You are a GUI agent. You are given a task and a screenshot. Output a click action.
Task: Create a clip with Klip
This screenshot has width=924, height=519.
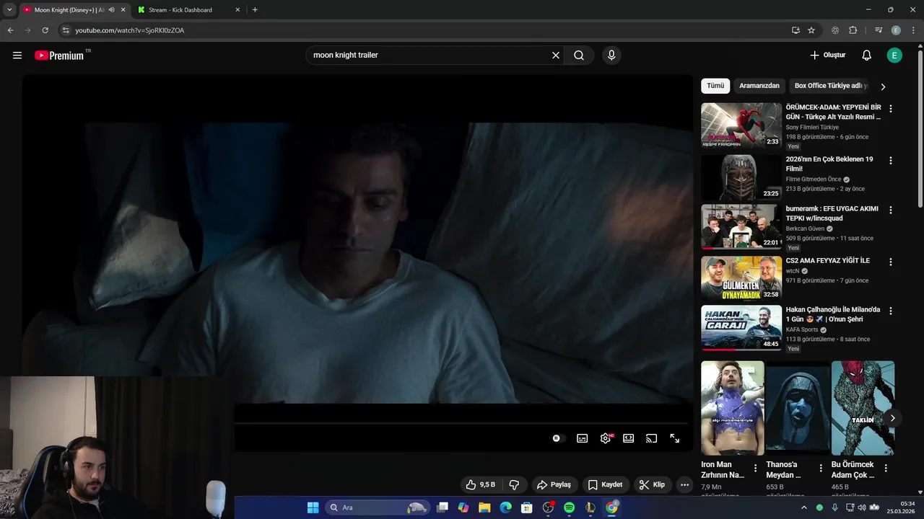[652, 485]
